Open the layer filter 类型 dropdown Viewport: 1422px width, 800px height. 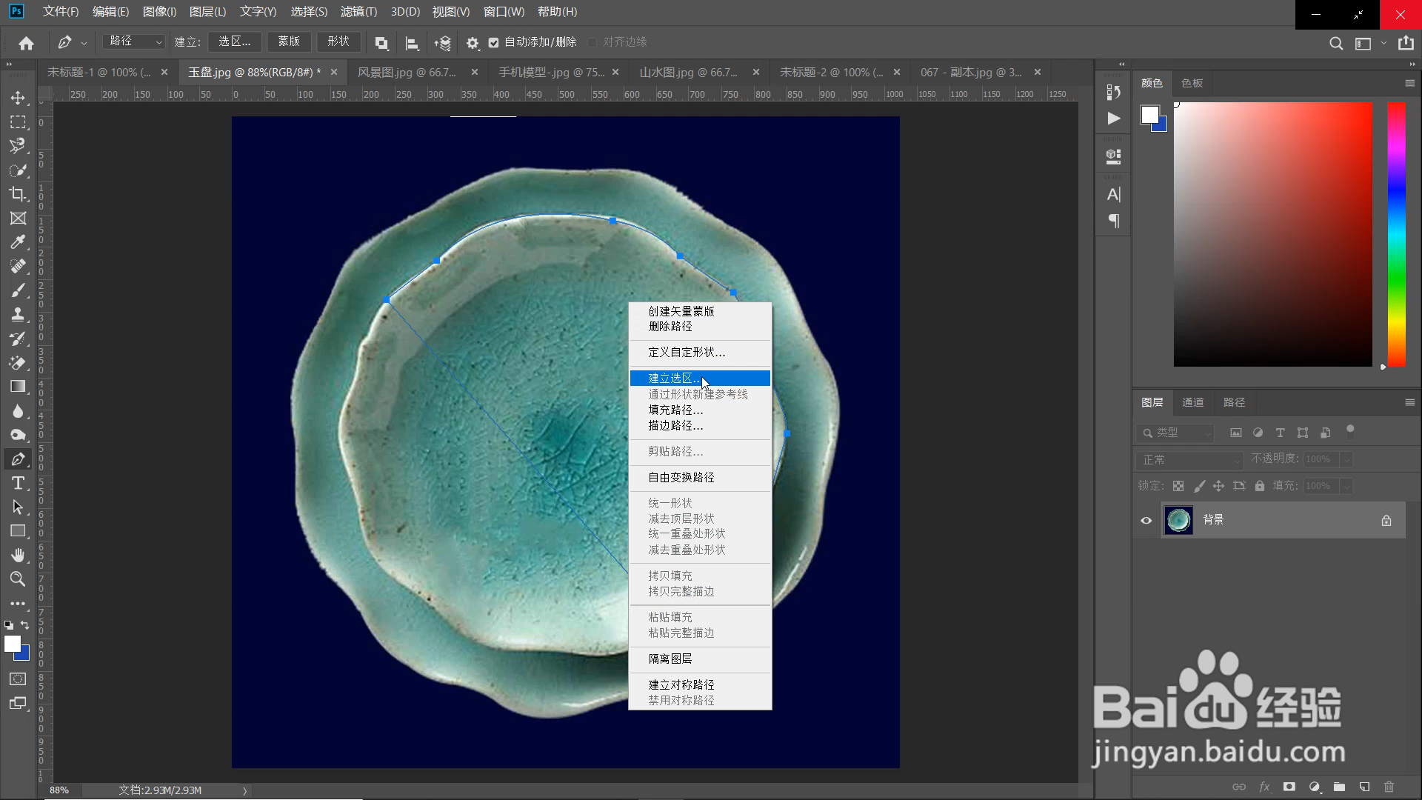pyautogui.click(x=1176, y=433)
